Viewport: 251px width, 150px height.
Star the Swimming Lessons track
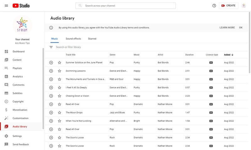(x=59, y=71)
